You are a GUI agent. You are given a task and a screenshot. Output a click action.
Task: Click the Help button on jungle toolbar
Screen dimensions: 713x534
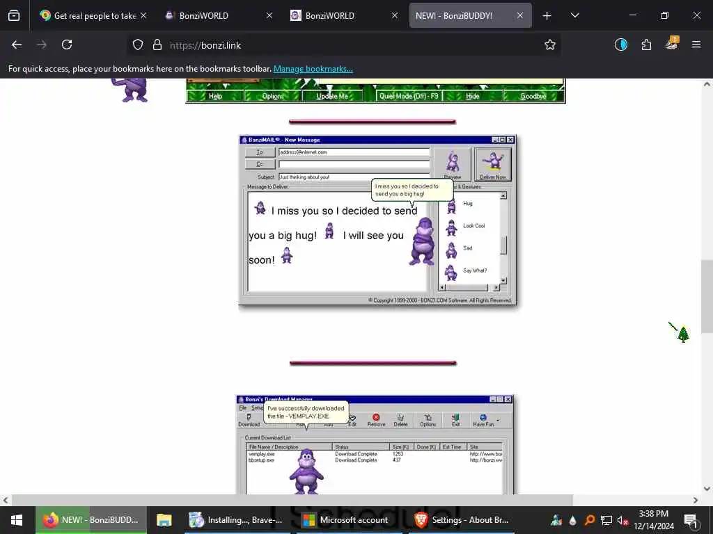[x=215, y=96]
